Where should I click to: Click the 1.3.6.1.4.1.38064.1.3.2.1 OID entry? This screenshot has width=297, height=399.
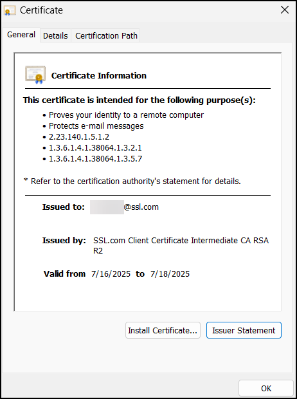95,148
